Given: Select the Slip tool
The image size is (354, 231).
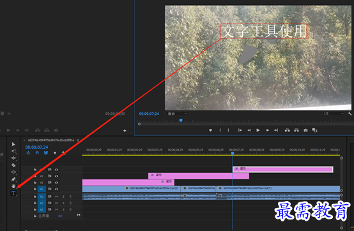Looking at the screenshot, I should (x=13, y=172).
